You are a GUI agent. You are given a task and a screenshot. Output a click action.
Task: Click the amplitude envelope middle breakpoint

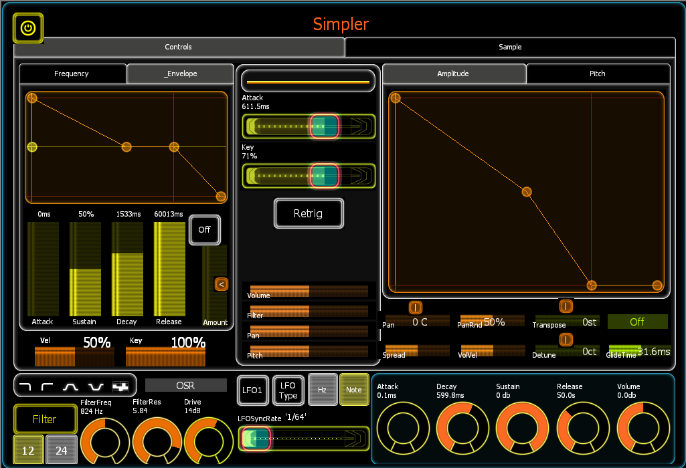point(527,192)
